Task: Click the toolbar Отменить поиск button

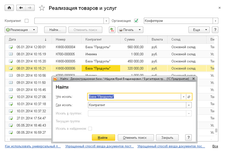Action: [x=85, y=30]
